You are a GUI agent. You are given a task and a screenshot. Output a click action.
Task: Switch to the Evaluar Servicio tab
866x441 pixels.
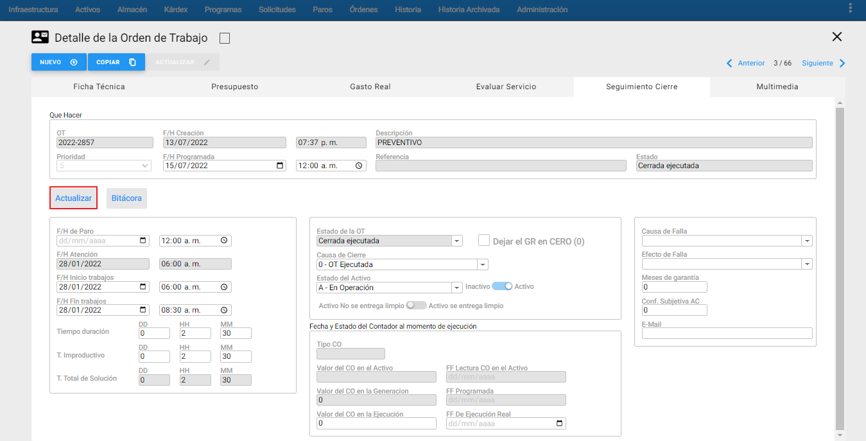[x=506, y=87]
